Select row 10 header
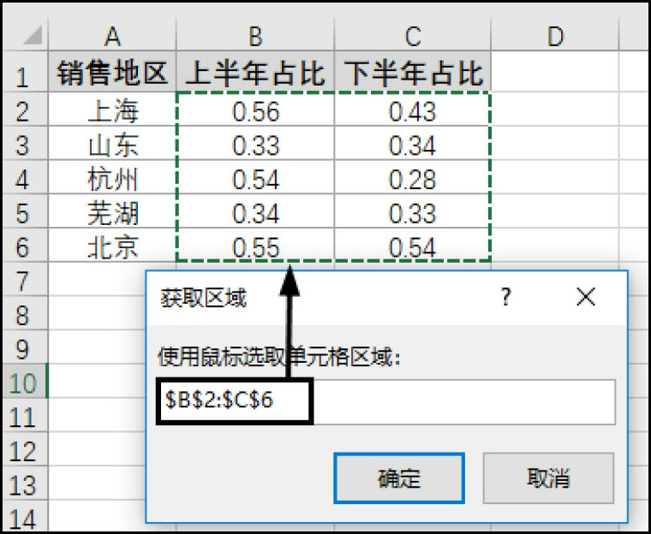This screenshot has height=534, width=651. point(25,381)
